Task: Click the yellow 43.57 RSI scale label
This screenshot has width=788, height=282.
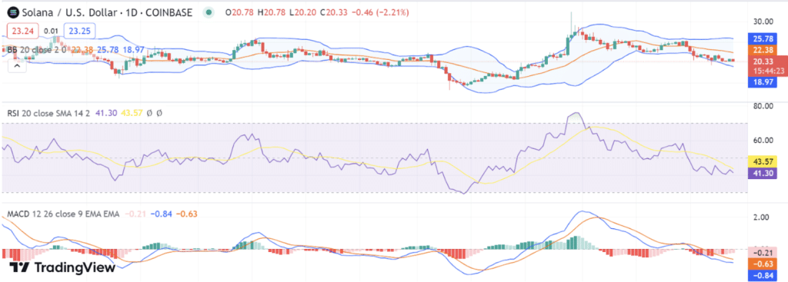Action: (763, 162)
